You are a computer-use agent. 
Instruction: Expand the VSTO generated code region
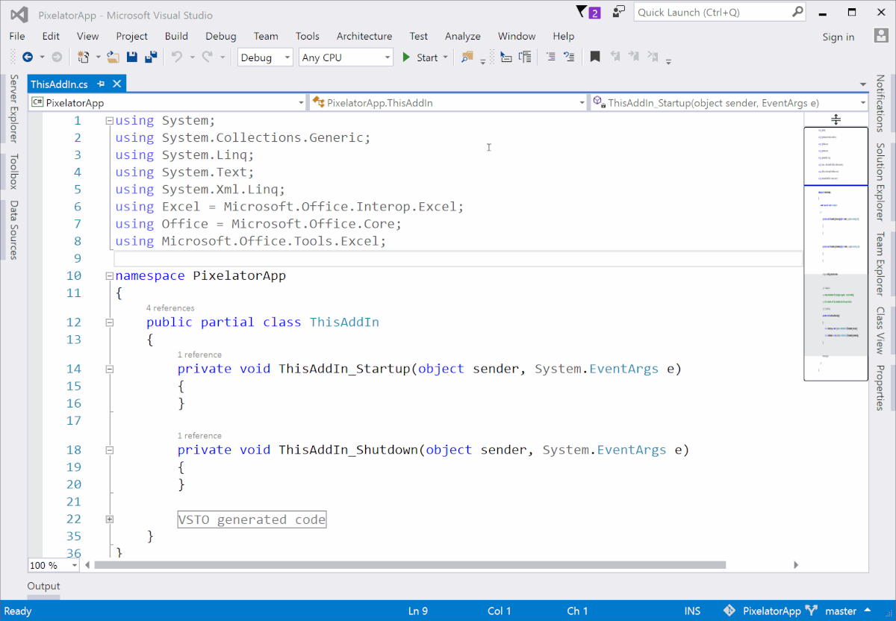point(110,519)
